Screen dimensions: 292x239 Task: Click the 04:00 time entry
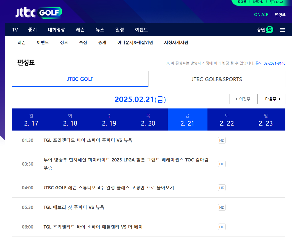click(28, 188)
